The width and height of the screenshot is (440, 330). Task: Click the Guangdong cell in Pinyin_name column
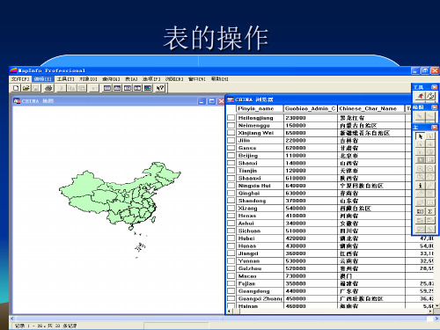tap(260, 291)
